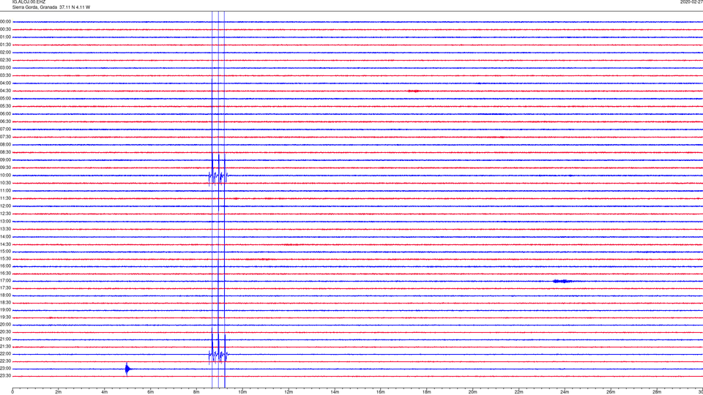This screenshot has height=395, width=703.
Task: Click the 12:30 trace time label
Action: (x=5, y=214)
